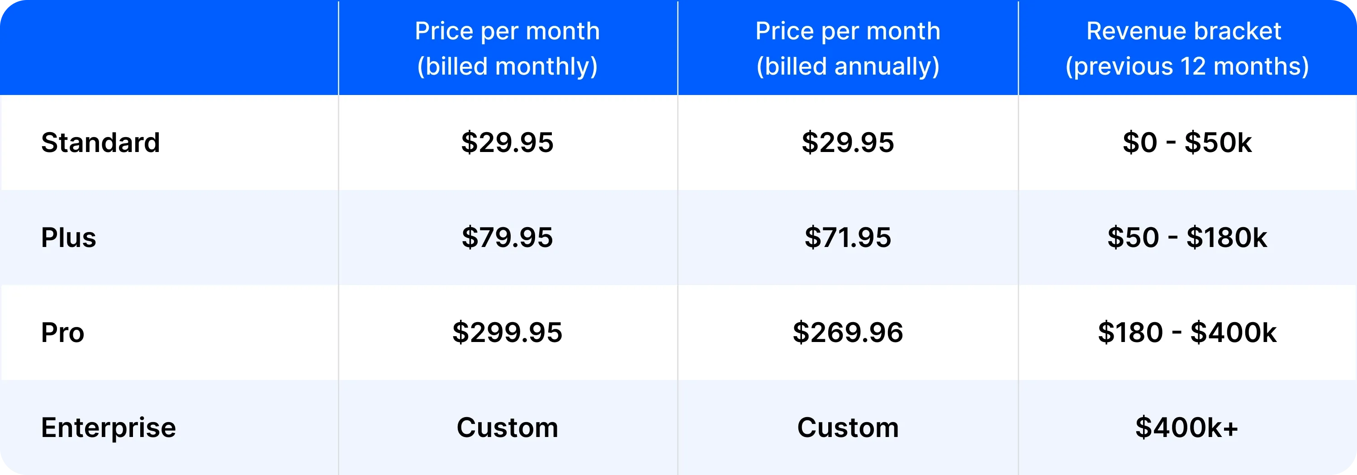This screenshot has width=1357, height=475.
Task: Select the "Revenue bracket (previous 12 months)" header
Action: [x=1187, y=48]
